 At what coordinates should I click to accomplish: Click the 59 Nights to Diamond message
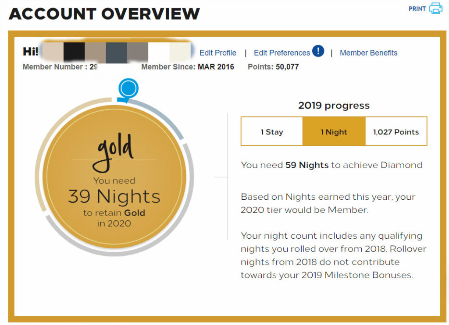tap(331, 165)
